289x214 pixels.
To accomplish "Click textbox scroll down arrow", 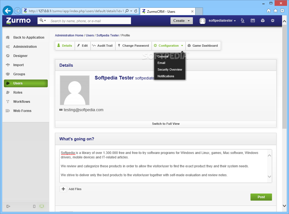I will tap(269, 176).
